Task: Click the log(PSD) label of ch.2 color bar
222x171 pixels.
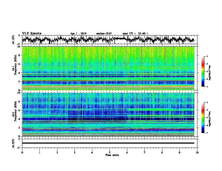Action: (210, 119)
